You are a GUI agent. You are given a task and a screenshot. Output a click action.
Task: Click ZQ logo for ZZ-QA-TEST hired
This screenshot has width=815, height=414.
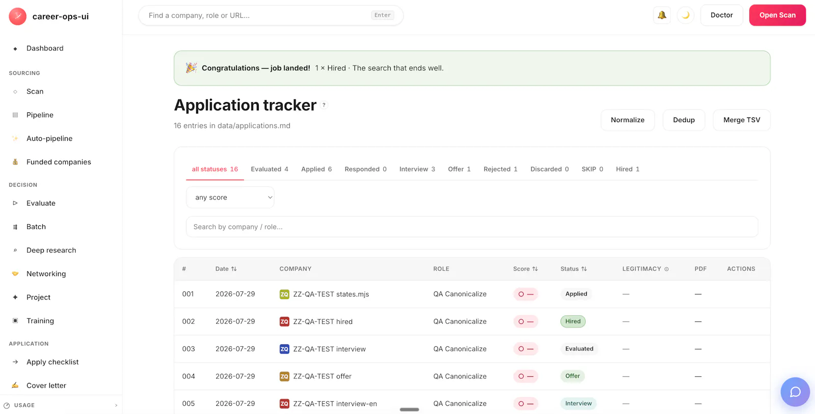284,321
